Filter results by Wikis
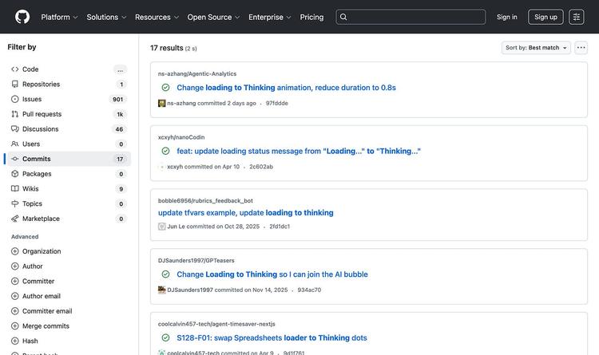 point(69,188)
